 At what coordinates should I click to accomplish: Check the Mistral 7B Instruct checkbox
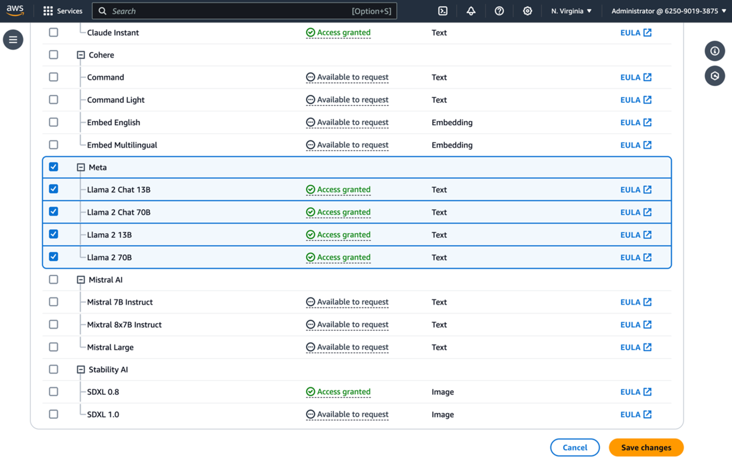tap(54, 302)
